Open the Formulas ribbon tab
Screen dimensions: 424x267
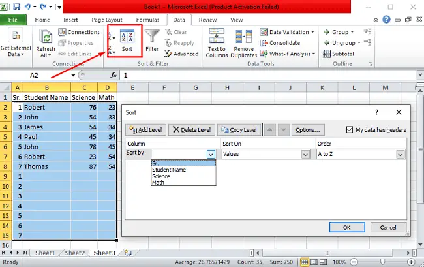pos(147,20)
